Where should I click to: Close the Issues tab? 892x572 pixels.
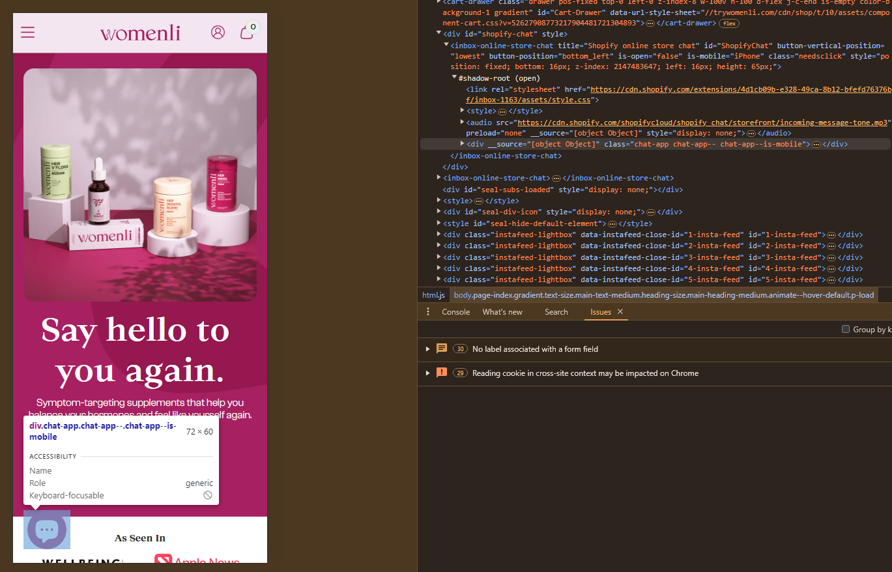pyautogui.click(x=620, y=312)
